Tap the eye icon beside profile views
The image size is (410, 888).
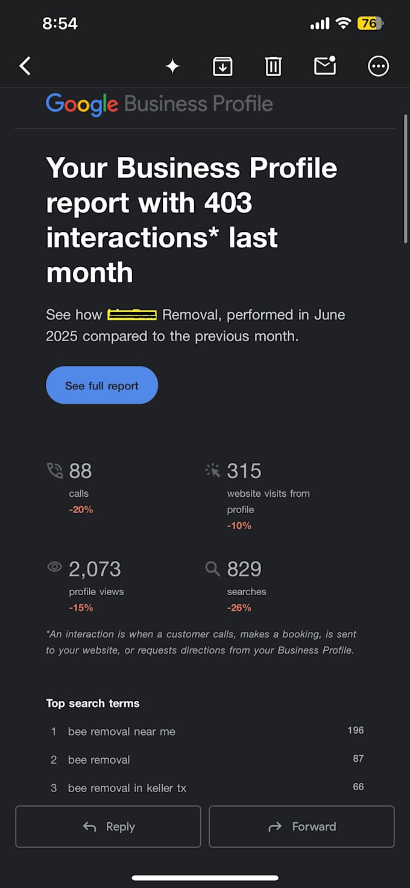pyautogui.click(x=55, y=567)
